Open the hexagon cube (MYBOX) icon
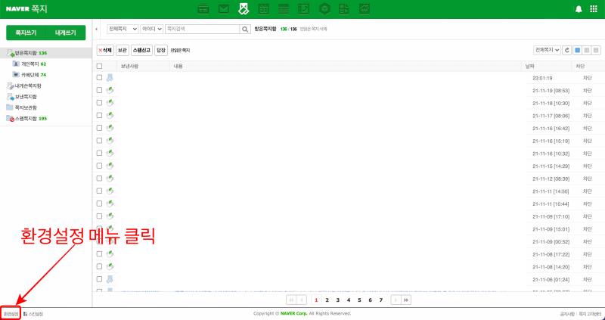The height and width of the screenshot is (320, 605). (x=324, y=9)
